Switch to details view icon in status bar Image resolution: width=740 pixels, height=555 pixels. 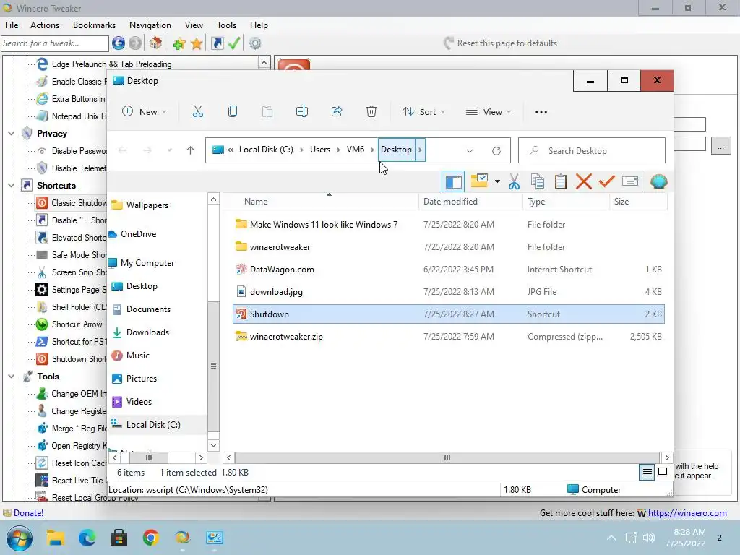coord(647,473)
